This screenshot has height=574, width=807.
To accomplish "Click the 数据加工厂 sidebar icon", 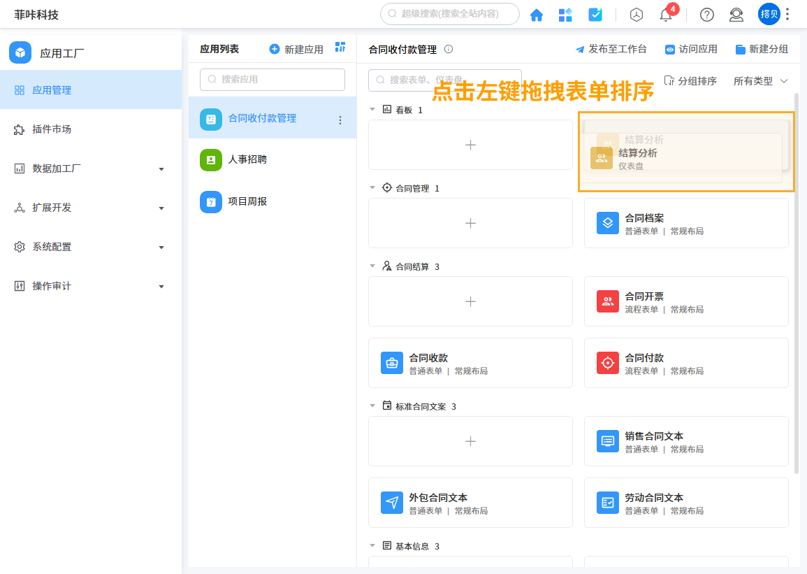I will point(19,168).
